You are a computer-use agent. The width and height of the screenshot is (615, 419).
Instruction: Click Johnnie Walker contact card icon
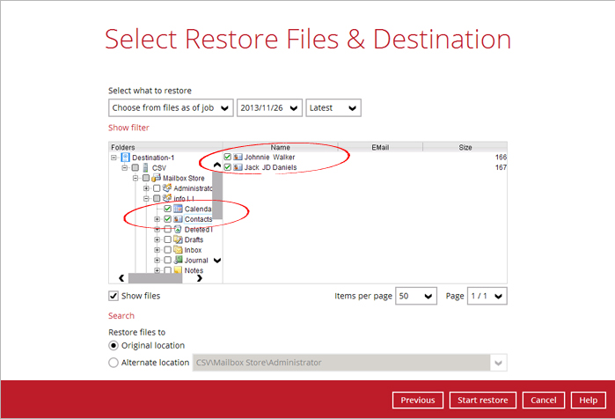(238, 158)
